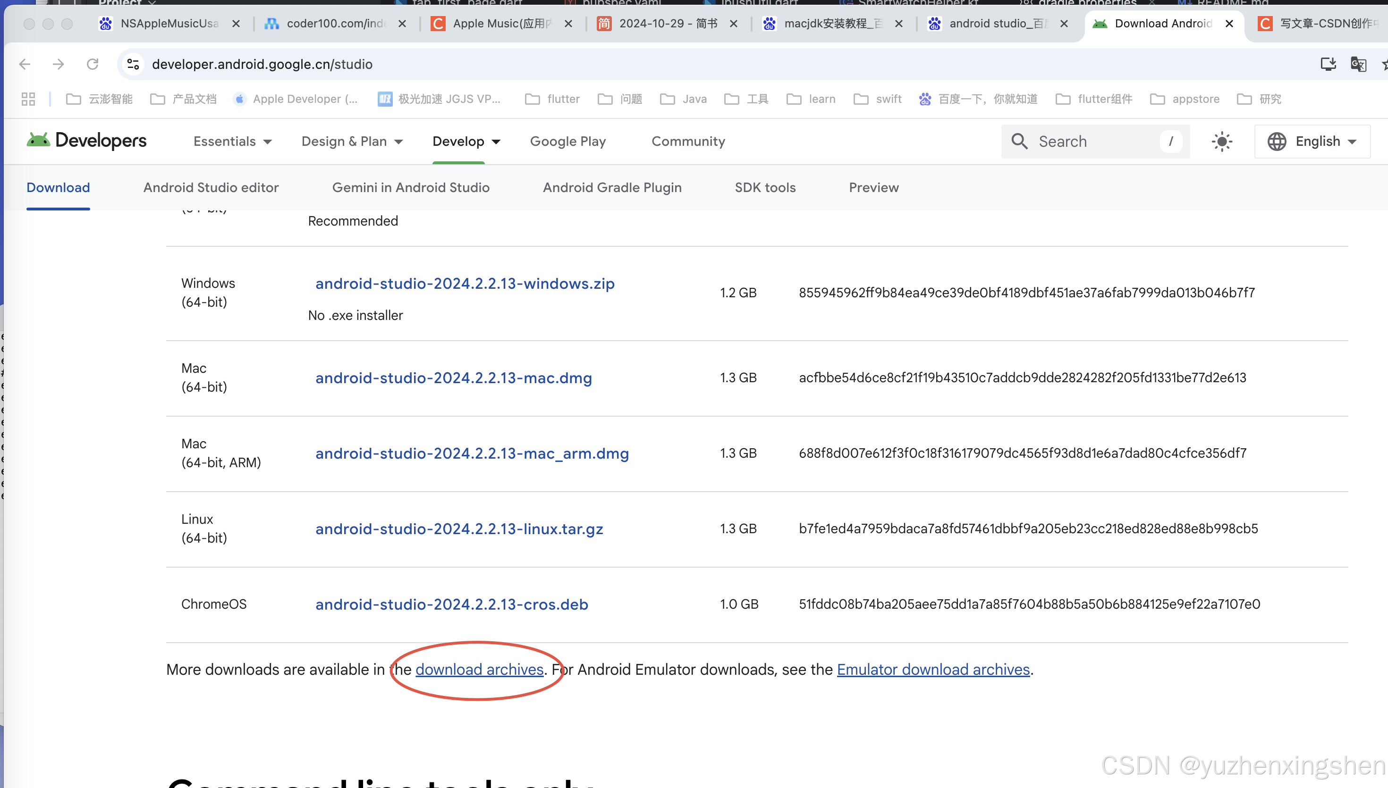The width and height of the screenshot is (1388, 788).
Task: Open the bookmarks apps grid icon
Action: [x=27, y=99]
